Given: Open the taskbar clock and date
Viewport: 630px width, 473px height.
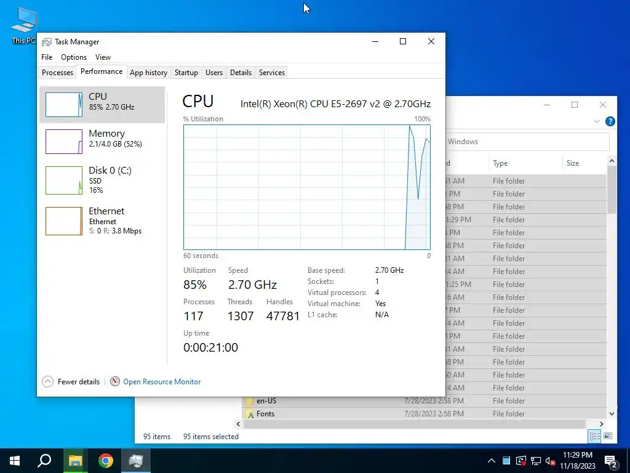Looking at the screenshot, I should 578,461.
